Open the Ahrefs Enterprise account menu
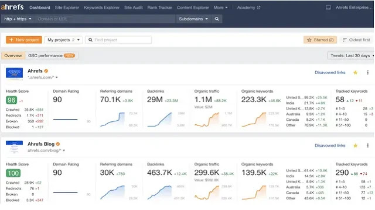The height and width of the screenshot is (210, 375). pyautogui.click(x=354, y=8)
